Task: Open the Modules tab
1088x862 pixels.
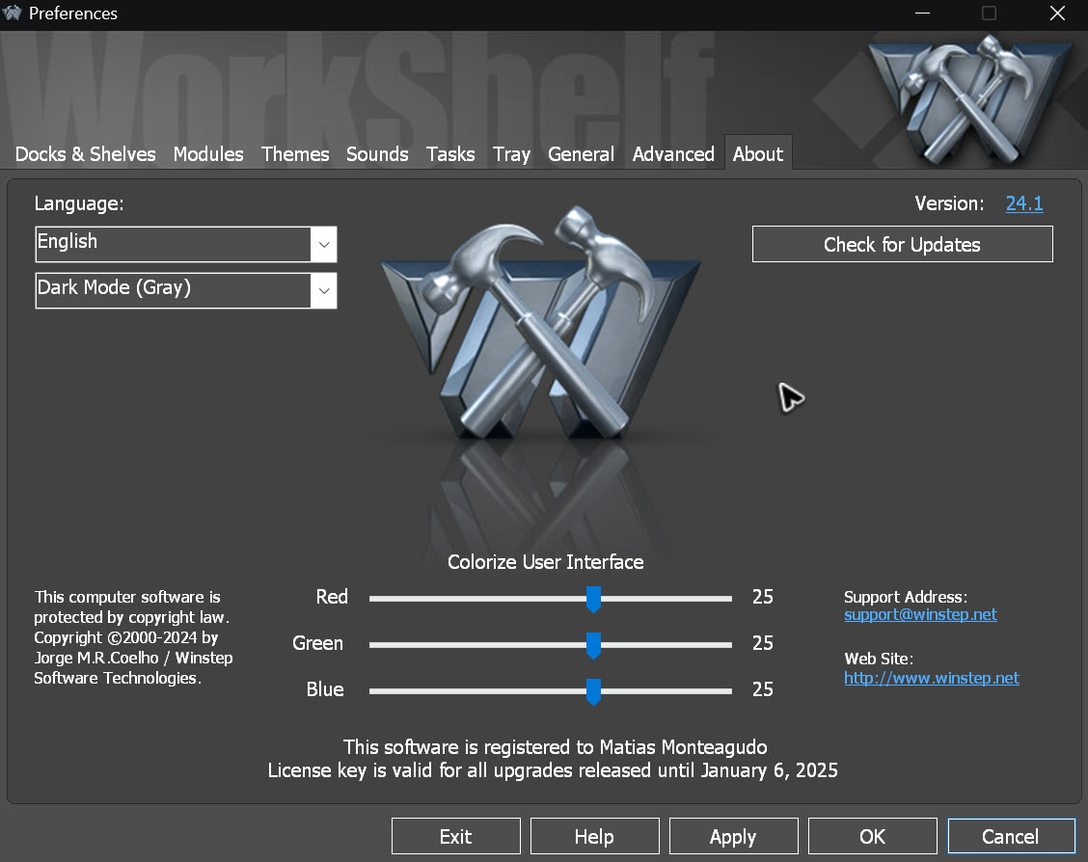Action: [208, 154]
